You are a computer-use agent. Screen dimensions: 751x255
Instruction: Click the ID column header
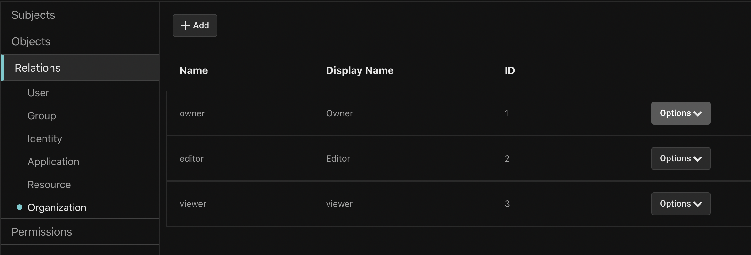510,70
